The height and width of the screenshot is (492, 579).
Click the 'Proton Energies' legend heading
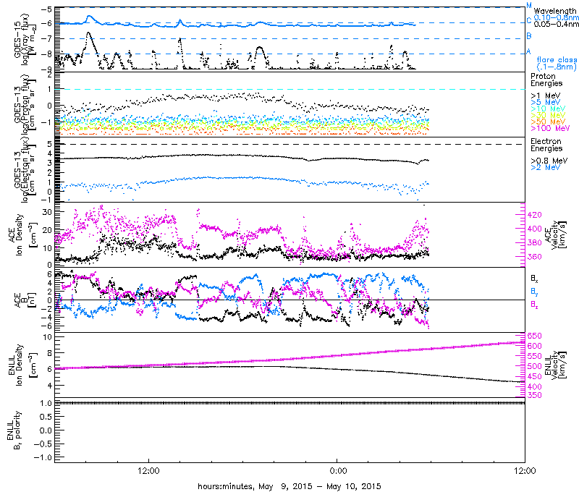[x=546, y=80]
